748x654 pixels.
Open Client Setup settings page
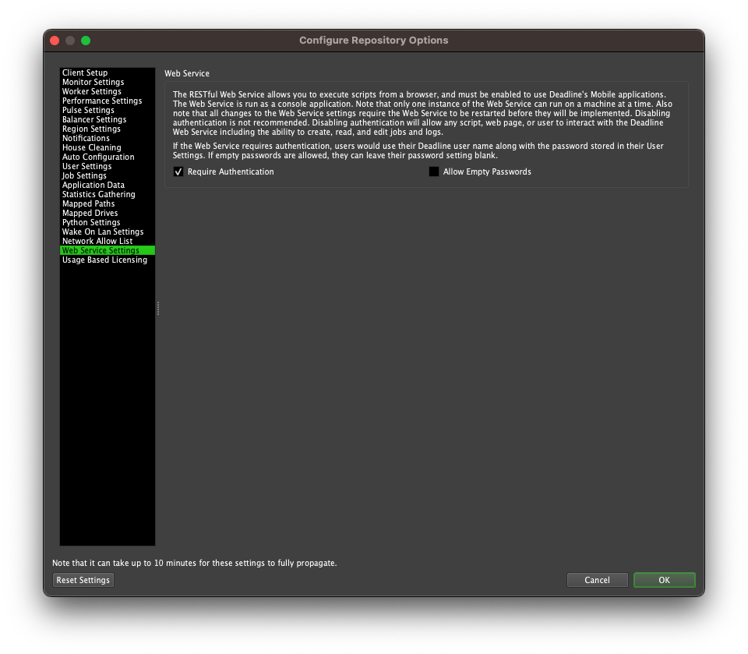(x=86, y=72)
